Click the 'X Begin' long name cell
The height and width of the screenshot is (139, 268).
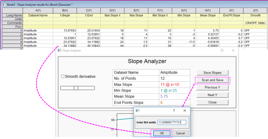[65, 15]
